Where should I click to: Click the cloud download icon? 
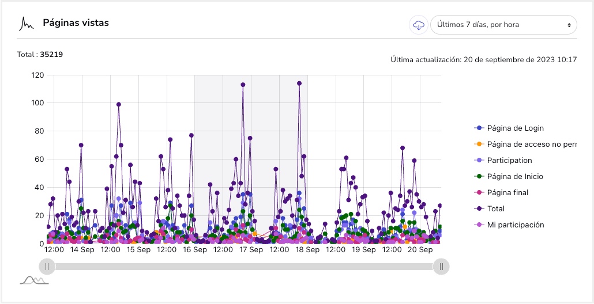point(419,25)
